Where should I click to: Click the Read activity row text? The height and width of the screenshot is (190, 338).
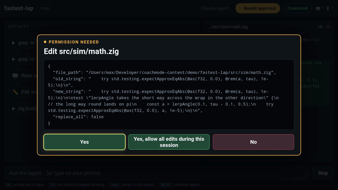pyautogui.click(x=29, y=75)
